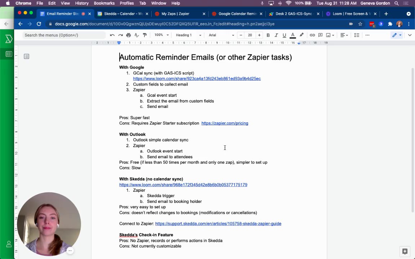Screen dimensions: 415x259
Task: Click the font size field showing 20
Action: [x=250, y=35]
